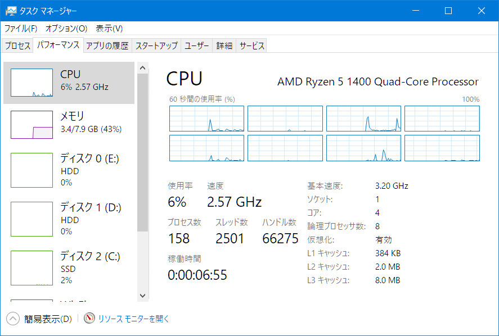
Task: Switch to the プロセス tab
Action: point(17,46)
